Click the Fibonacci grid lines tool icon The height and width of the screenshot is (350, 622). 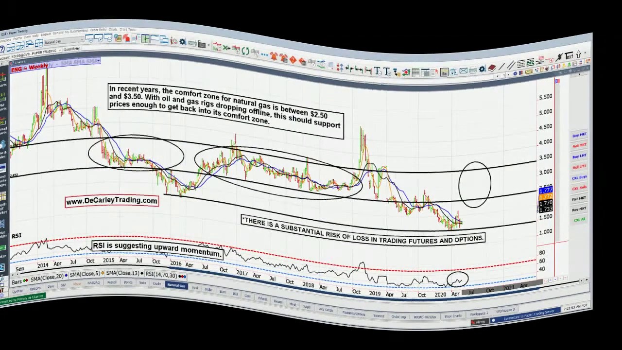(521, 63)
